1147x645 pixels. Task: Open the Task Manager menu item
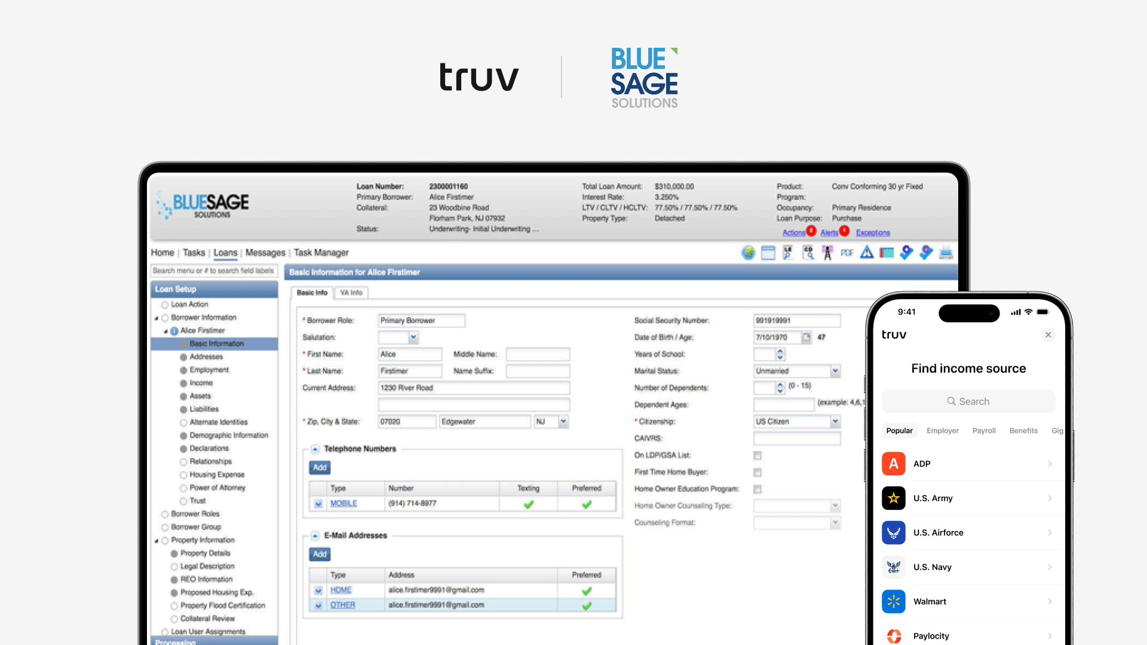pos(320,253)
